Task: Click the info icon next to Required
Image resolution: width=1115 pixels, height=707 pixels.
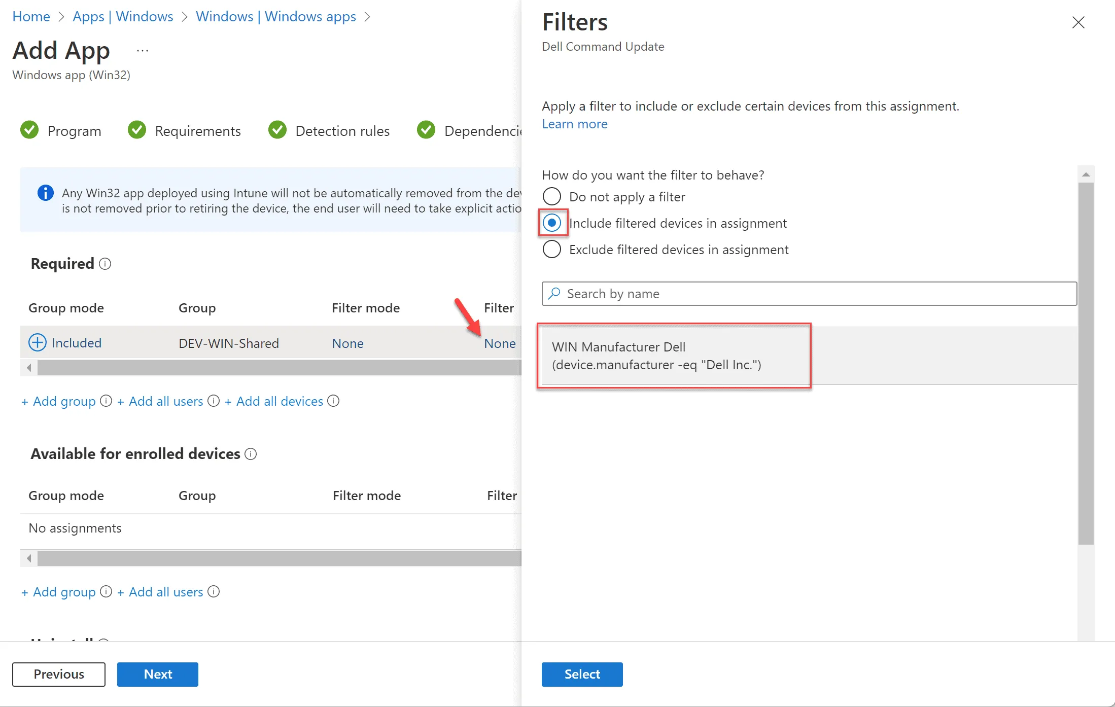Action: coord(105,264)
